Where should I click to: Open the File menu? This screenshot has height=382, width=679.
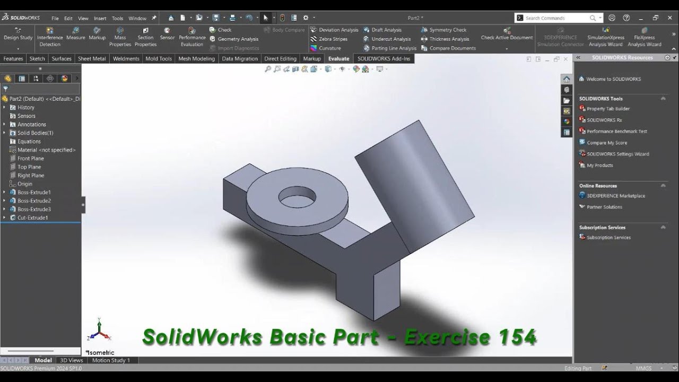click(x=55, y=18)
